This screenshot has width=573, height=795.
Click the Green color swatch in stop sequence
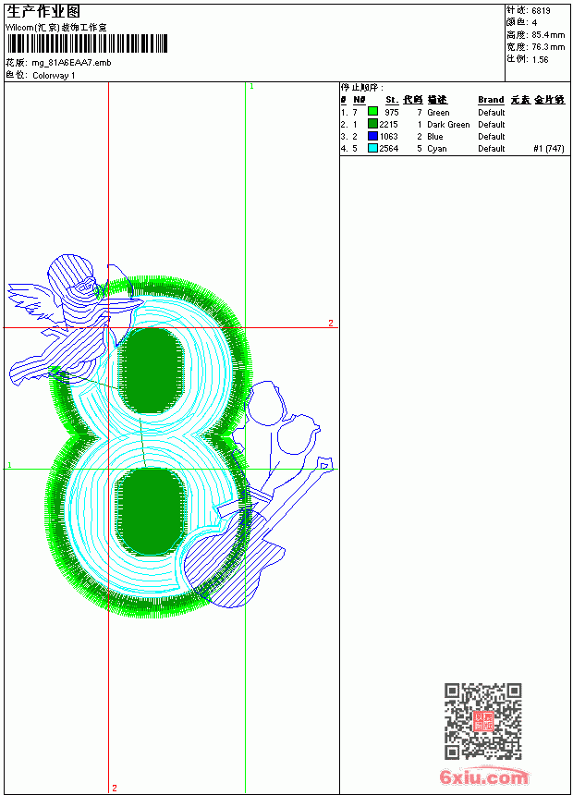pos(372,112)
